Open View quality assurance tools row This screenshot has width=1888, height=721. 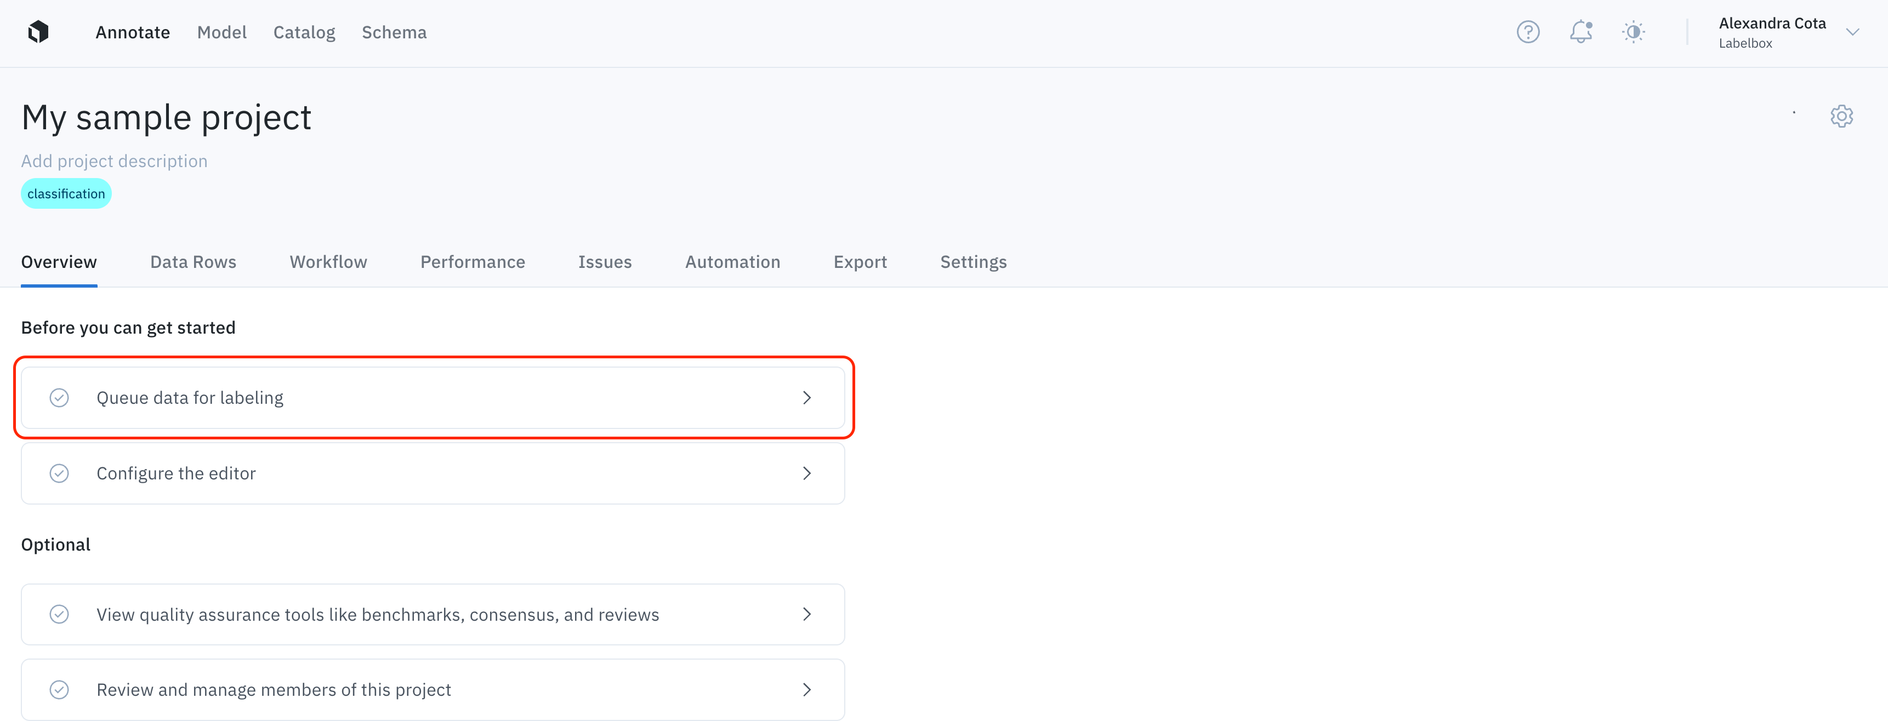coord(378,614)
